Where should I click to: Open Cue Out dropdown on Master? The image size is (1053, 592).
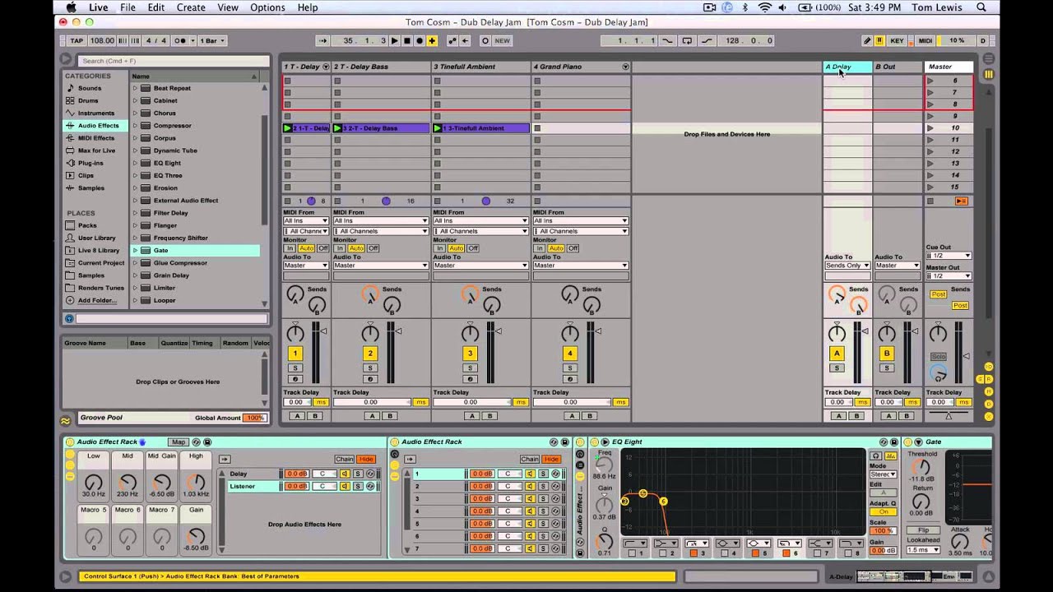tap(949, 256)
